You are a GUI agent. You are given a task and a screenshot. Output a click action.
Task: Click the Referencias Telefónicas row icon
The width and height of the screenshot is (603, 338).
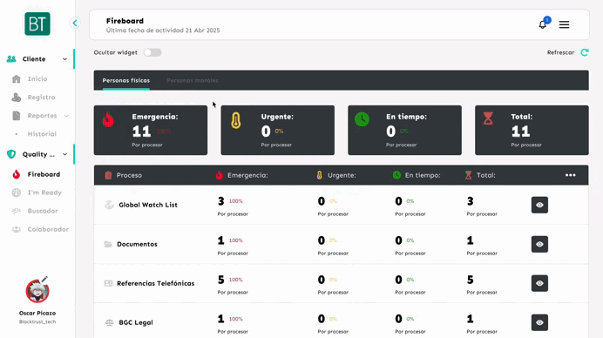coord(108,283)
